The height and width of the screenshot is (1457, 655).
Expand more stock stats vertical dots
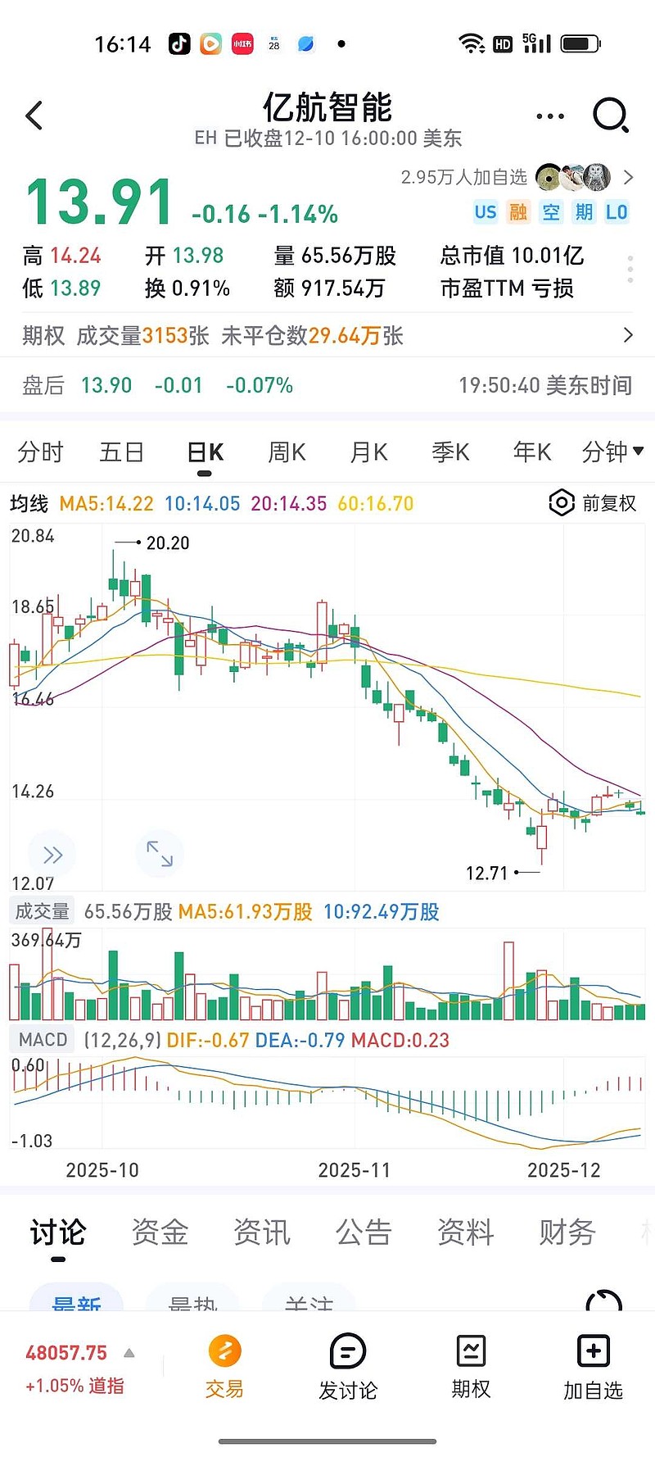[x=630, y=270]
